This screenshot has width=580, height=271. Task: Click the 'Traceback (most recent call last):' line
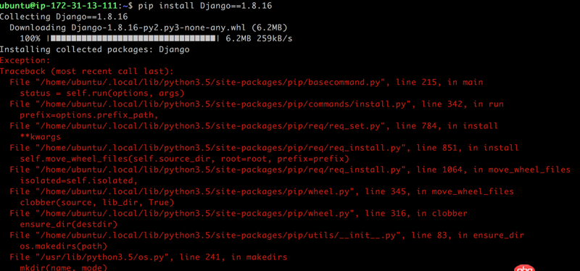click(87, 71)
